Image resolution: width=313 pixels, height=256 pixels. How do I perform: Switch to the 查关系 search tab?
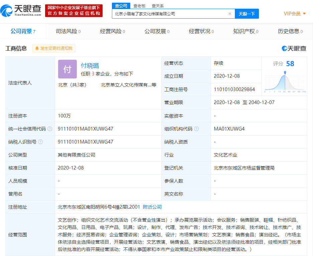(158, 6)
